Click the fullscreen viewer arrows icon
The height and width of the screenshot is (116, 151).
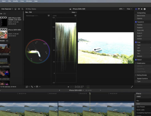click(x=132, y=87)
